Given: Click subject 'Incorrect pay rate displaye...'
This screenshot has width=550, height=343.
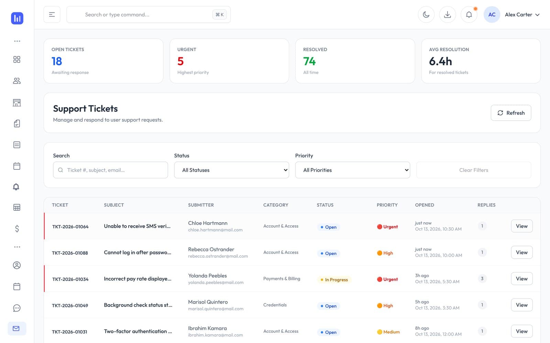Looking at the screenshot, I should 137,279.
